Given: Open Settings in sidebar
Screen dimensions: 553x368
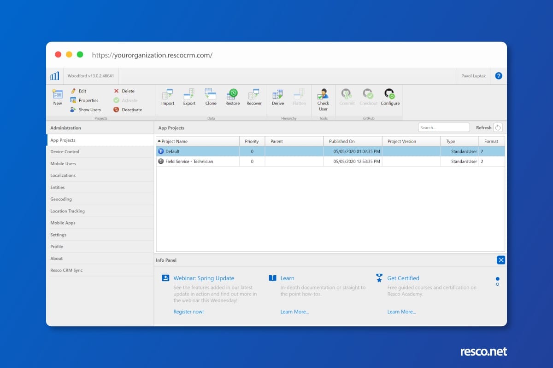Looking at the screenshot, I should (100, 235).
